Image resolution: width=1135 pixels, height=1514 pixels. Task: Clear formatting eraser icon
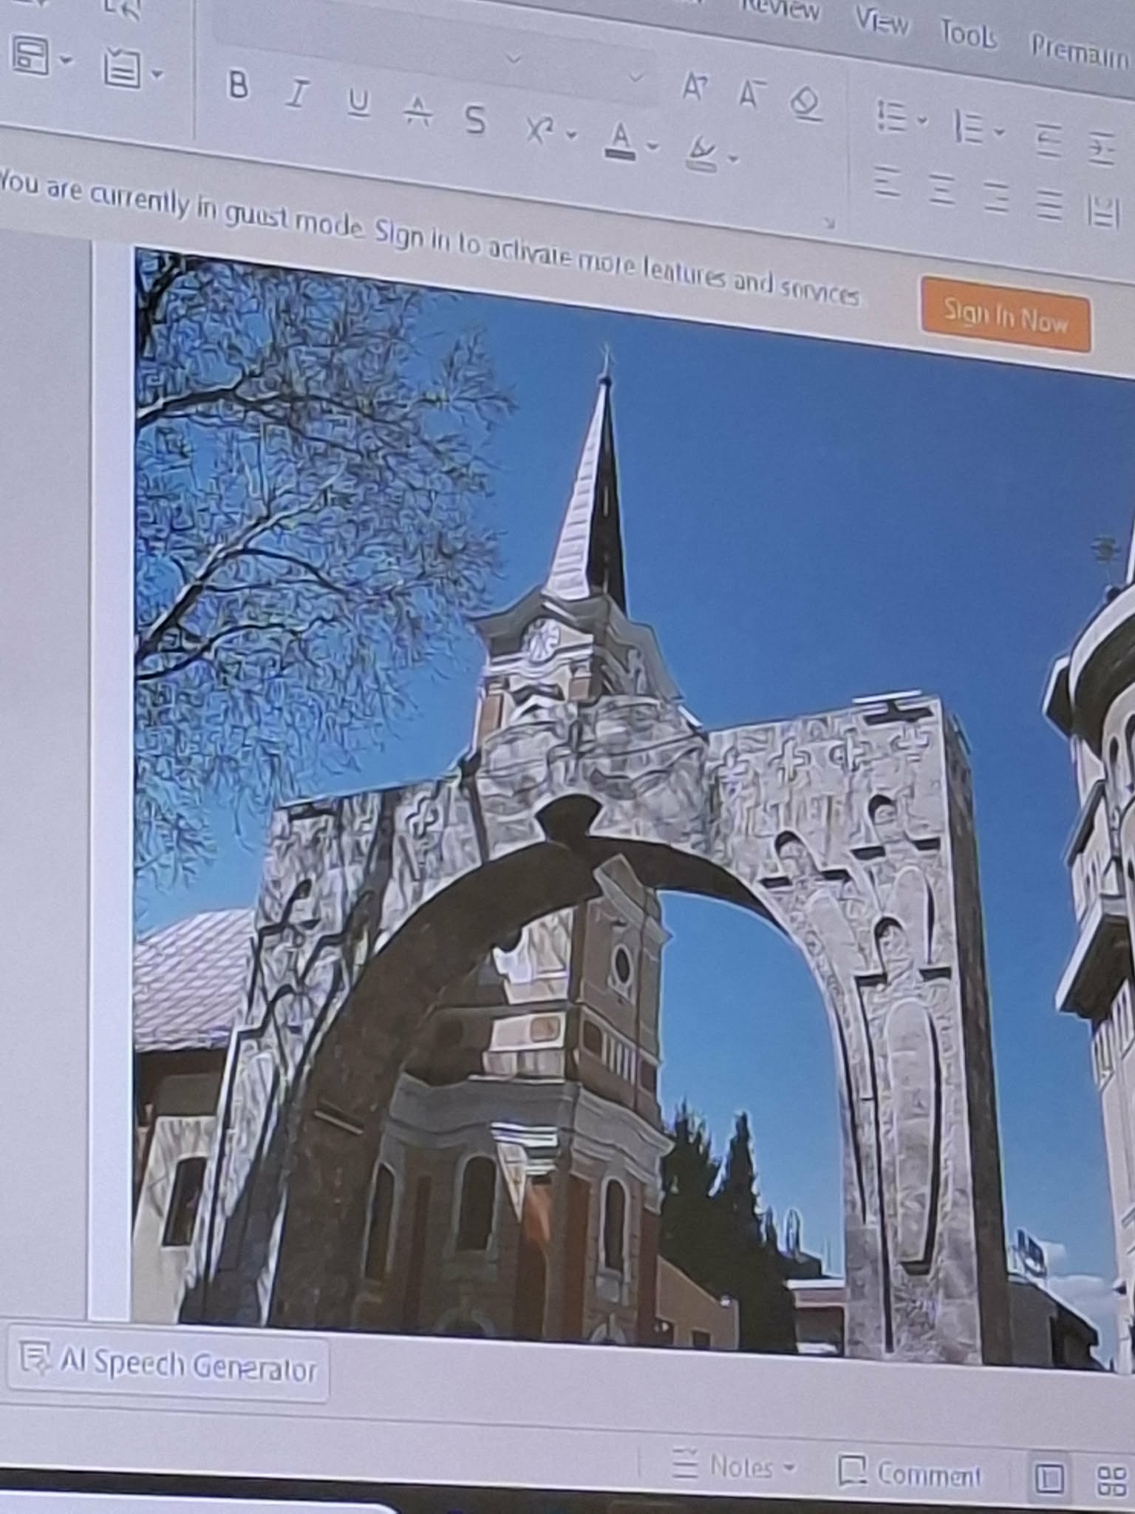point(805,103)
